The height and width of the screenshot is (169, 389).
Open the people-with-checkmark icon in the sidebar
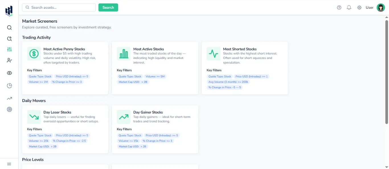point(9,60)
